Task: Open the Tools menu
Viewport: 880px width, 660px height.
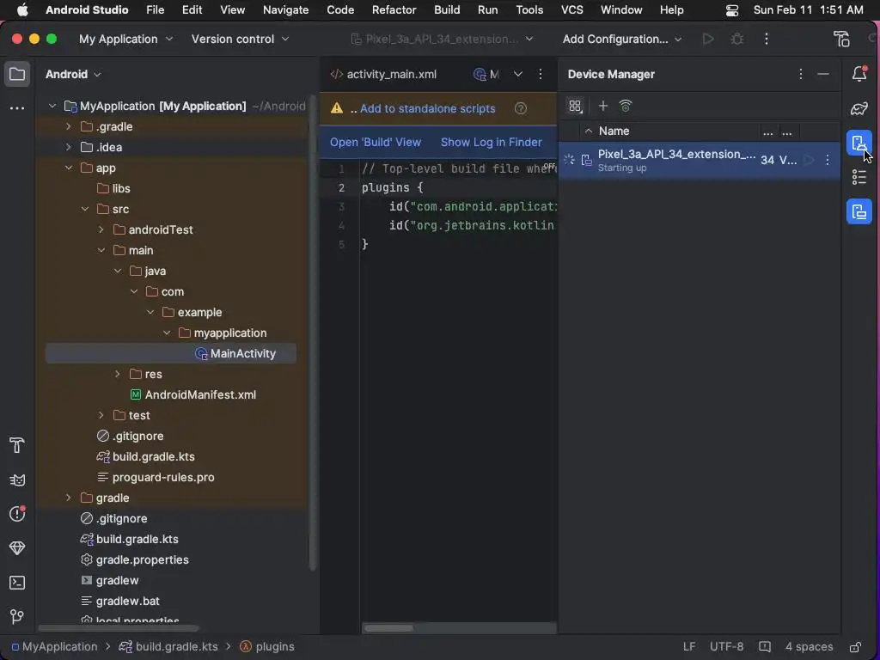Action: (529, 9)
